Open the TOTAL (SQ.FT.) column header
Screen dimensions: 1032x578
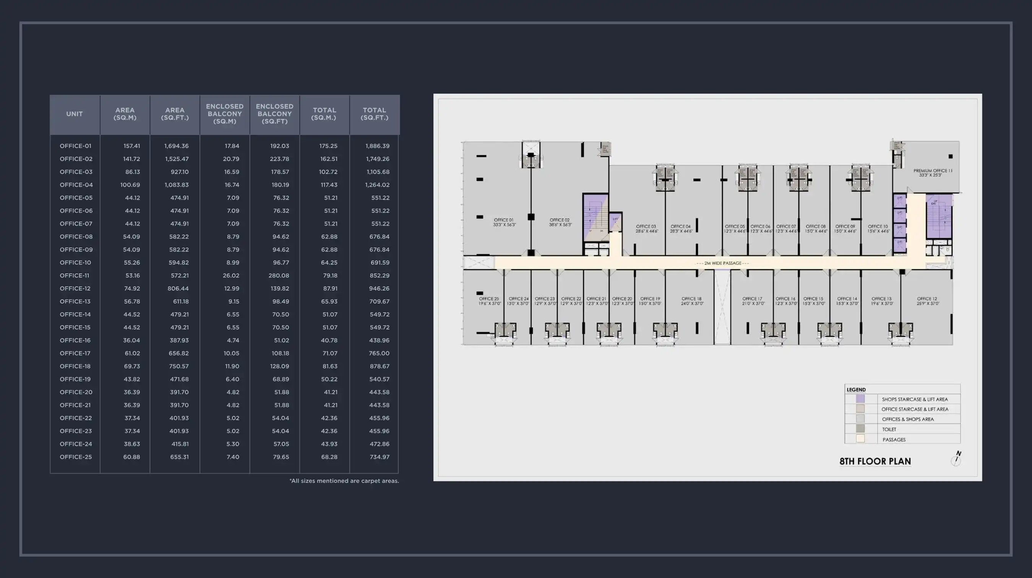375,114
